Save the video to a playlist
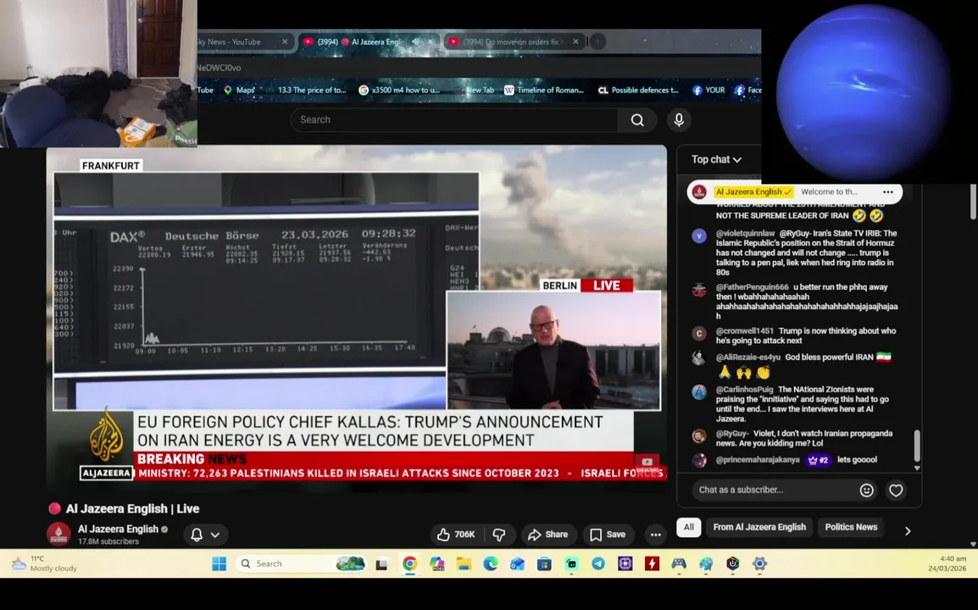Screen dimensions: 978x610 608,535
